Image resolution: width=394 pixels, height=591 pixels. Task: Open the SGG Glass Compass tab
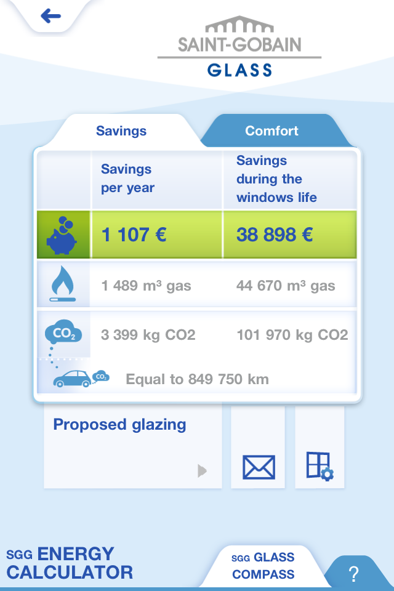coord(263,566)
